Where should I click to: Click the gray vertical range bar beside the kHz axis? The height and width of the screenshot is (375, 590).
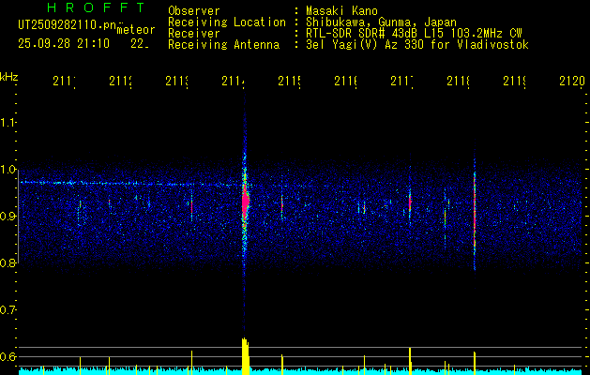click(x=18, y=217)
